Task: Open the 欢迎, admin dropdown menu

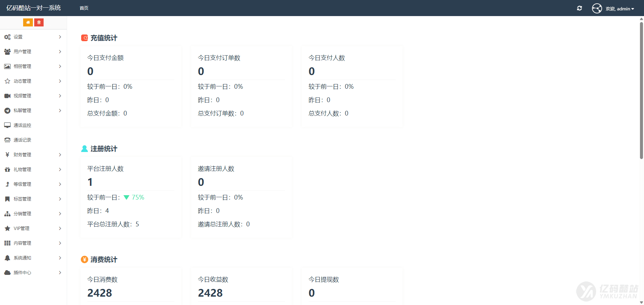Action: (x=620, y=9)
